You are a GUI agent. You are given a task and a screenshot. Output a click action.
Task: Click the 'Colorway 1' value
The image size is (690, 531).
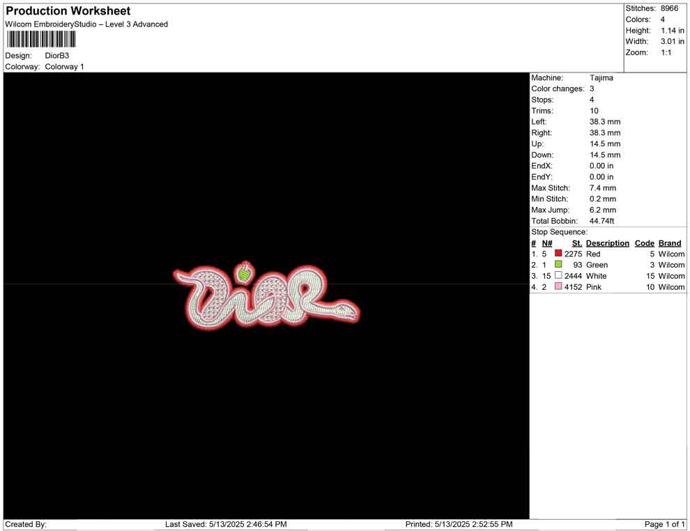point(64,67)
